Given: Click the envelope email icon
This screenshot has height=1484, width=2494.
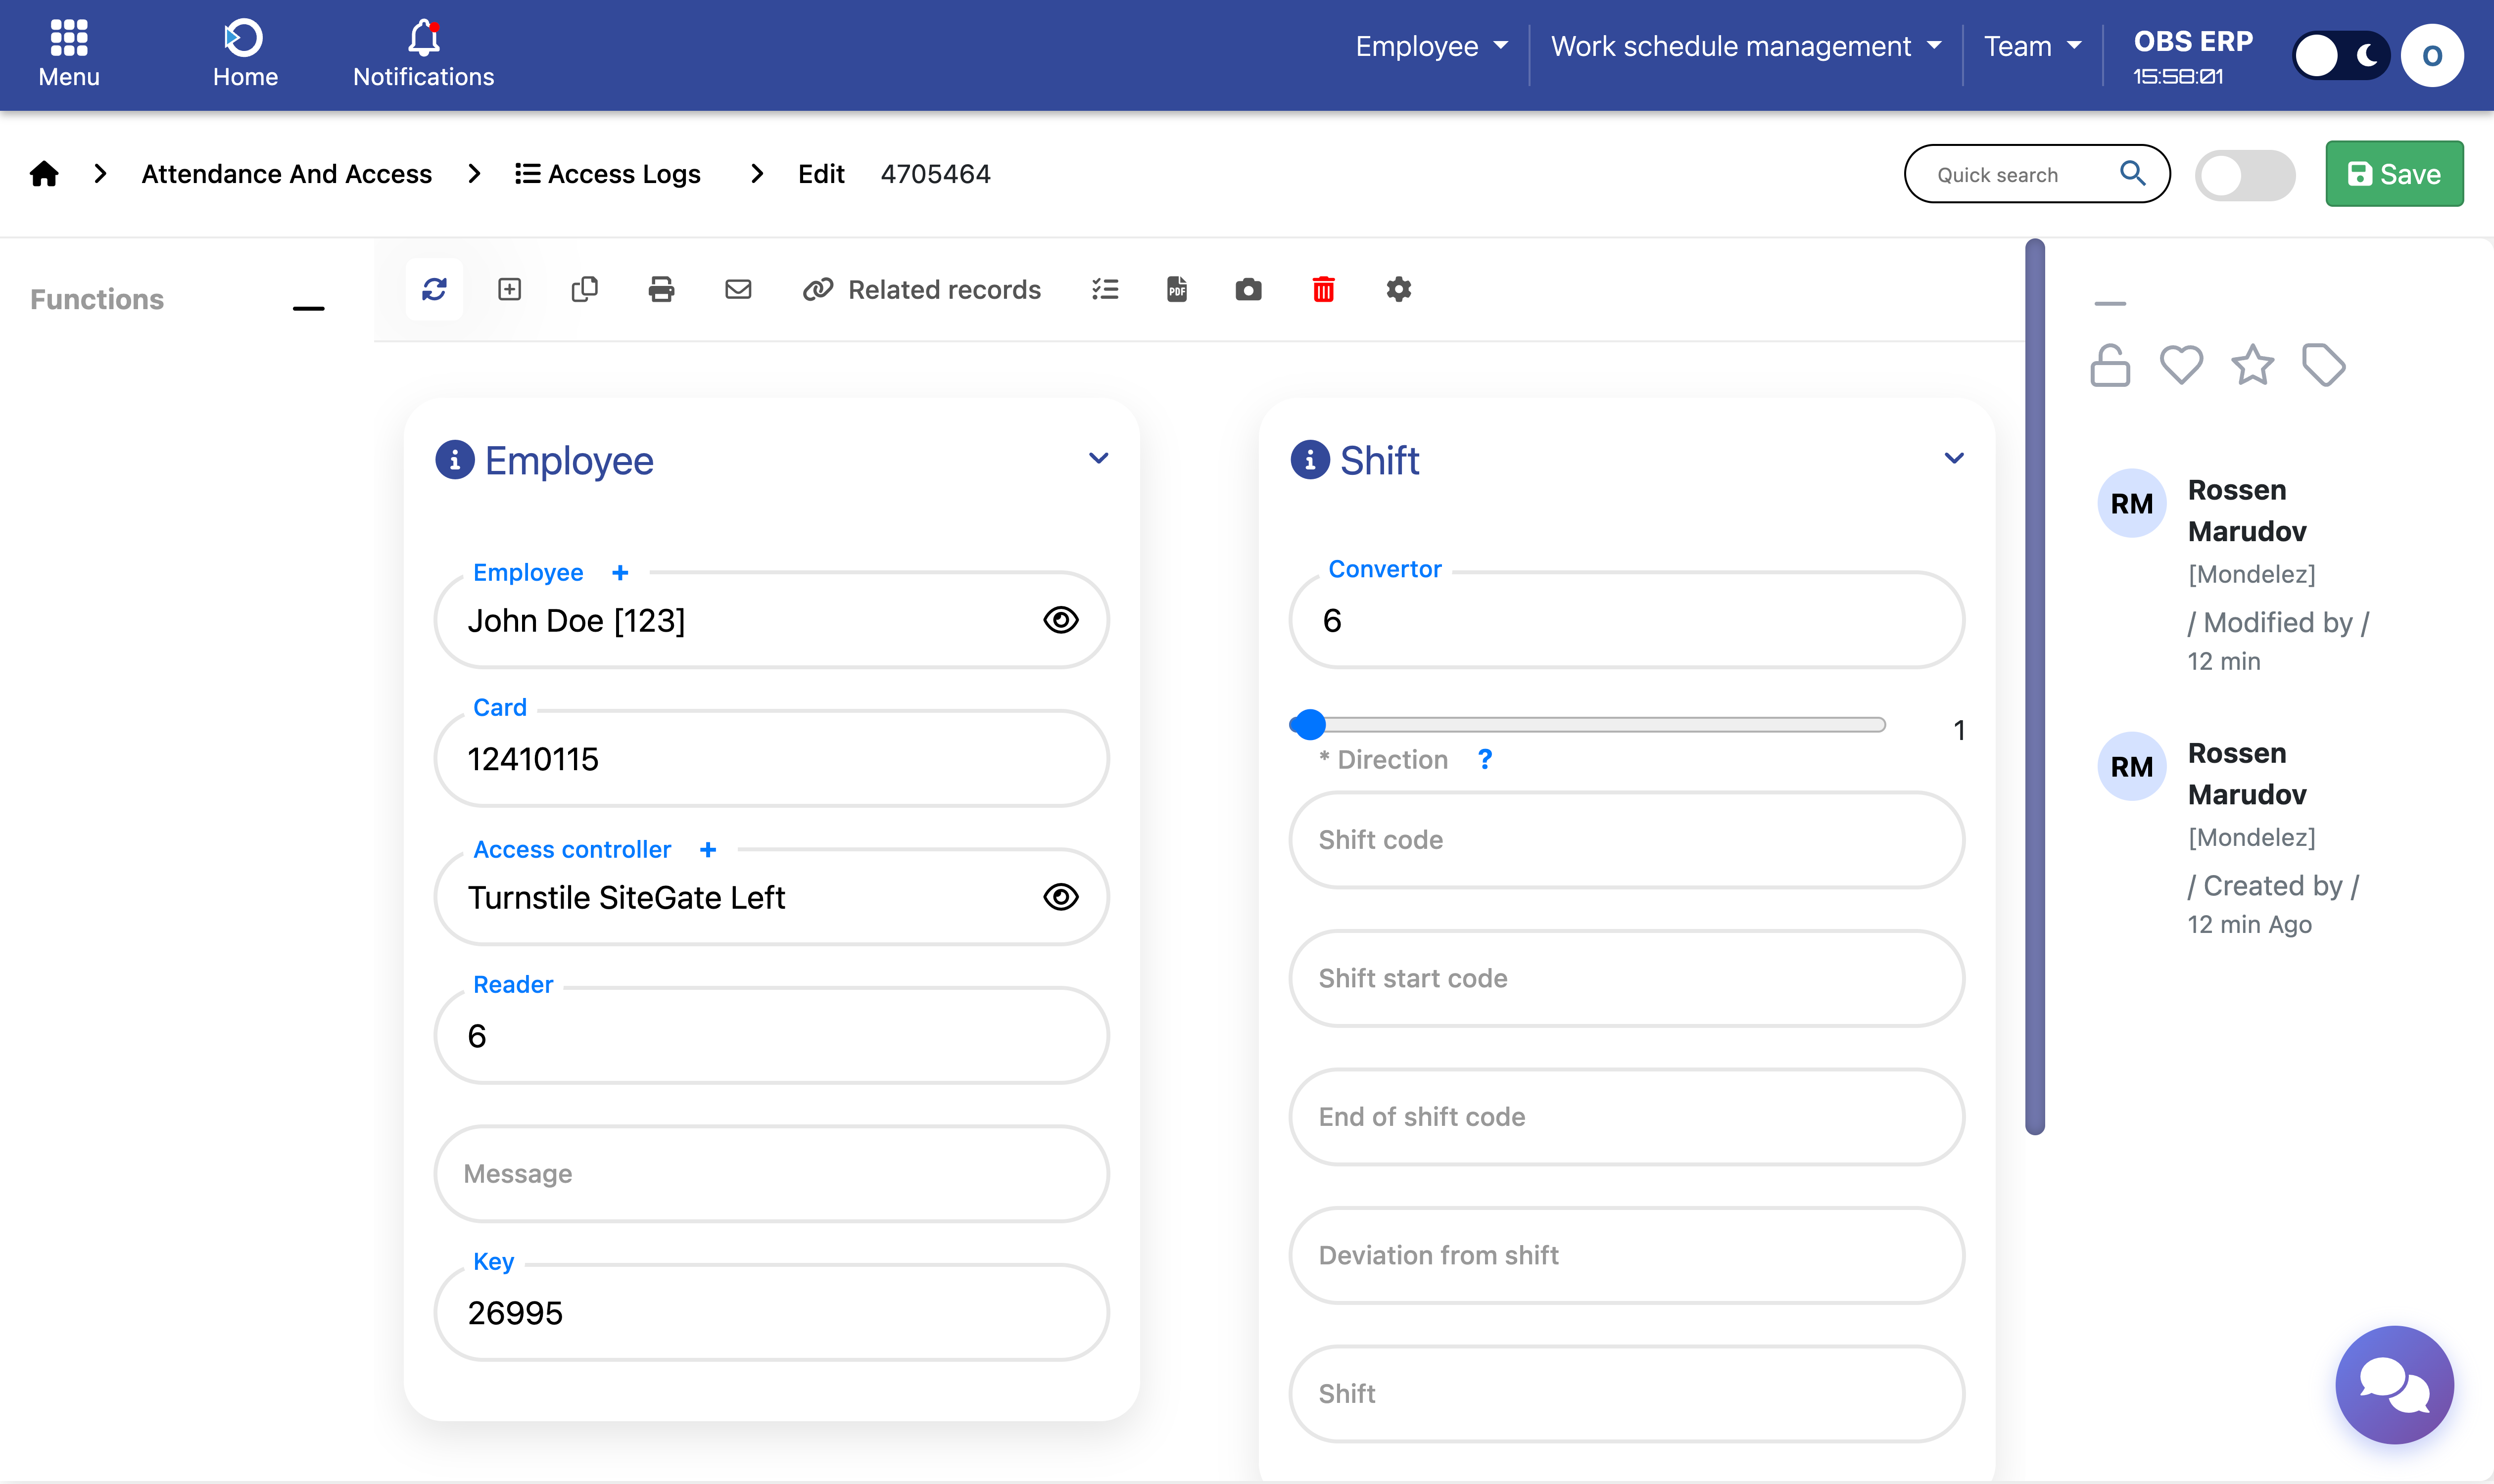Looking at the screenshot, I should (x=737, y=290).
